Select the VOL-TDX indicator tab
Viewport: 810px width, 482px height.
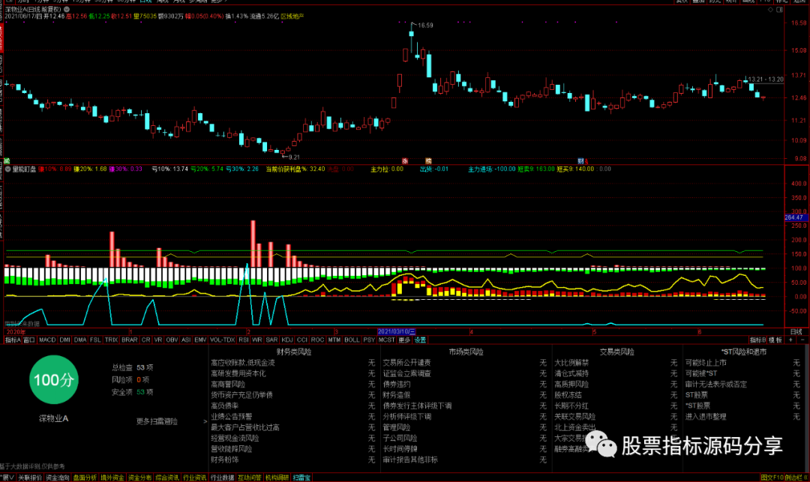pyautogui.click(x=223, y=340)
